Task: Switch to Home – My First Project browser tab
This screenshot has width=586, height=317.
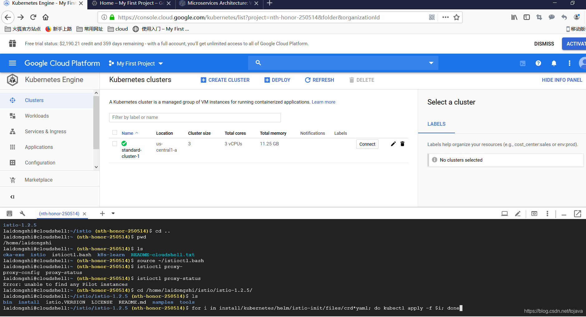Action: [131, 3]
